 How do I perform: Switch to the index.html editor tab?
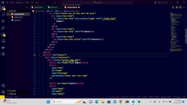click(38, 7)
